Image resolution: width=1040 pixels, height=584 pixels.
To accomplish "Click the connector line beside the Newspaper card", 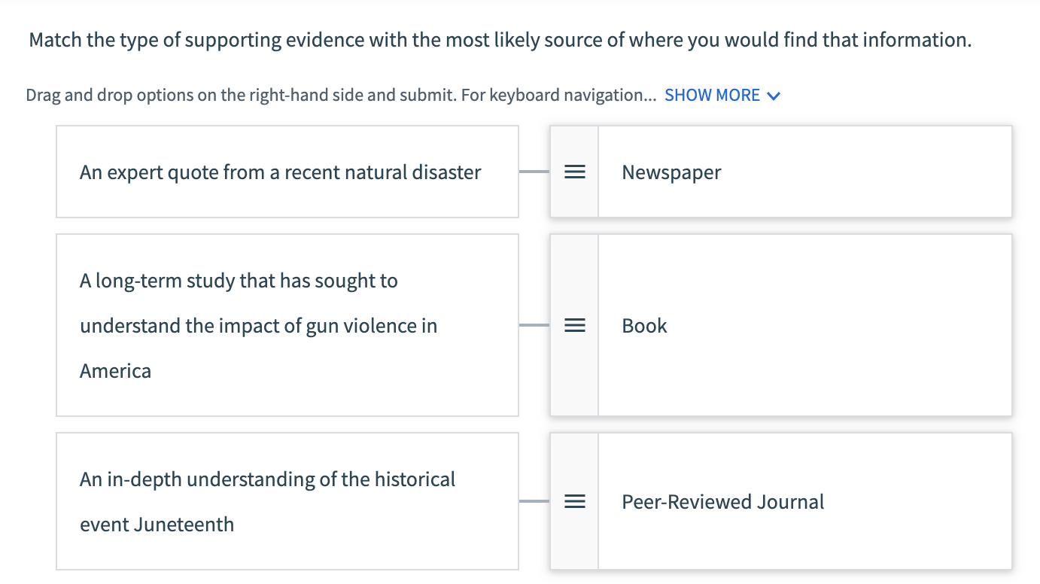I will [x=534, y=172].
